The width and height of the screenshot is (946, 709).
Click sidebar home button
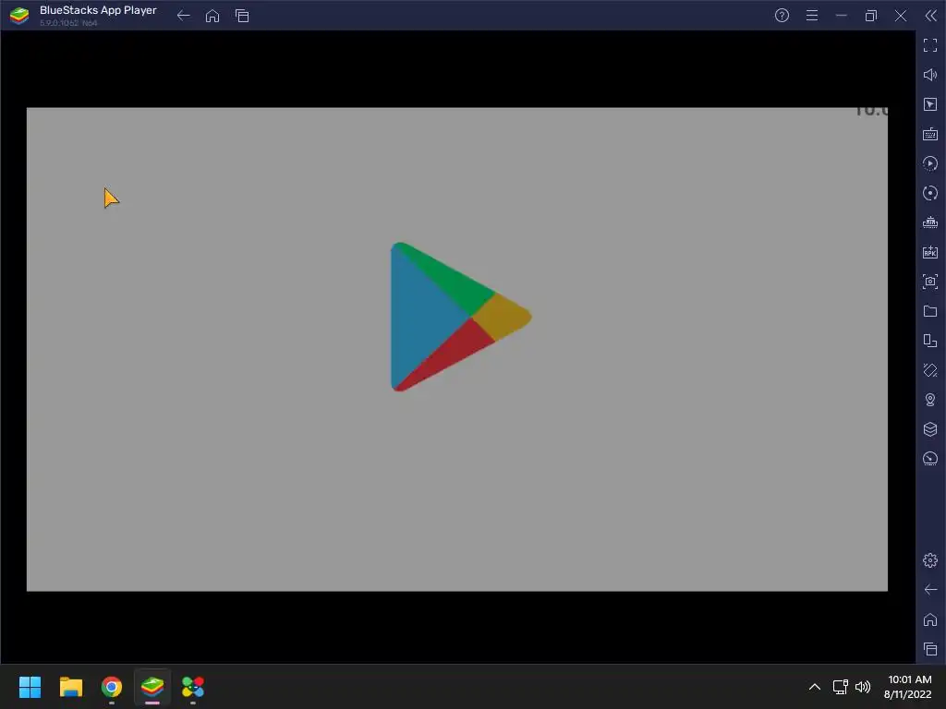[930, 619]
